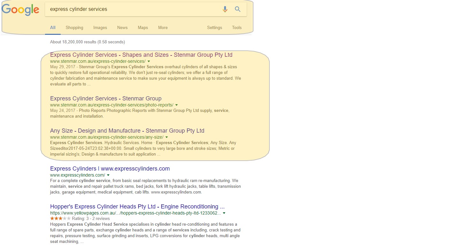Click the About 18,200,000 results text
The width and height of the screenshot is (452, 248).
click(x=87, y=42)
